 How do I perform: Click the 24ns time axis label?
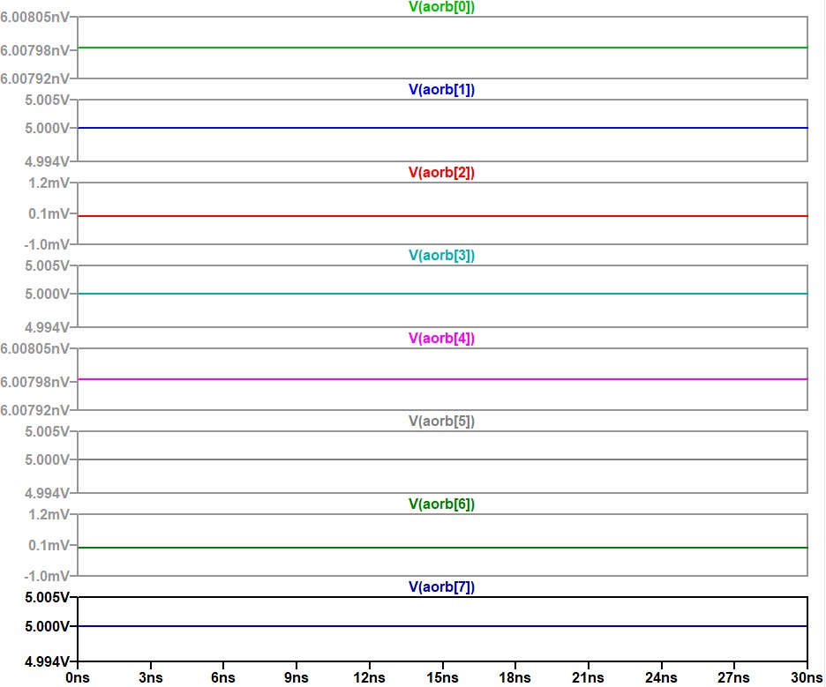click(661, 677)
